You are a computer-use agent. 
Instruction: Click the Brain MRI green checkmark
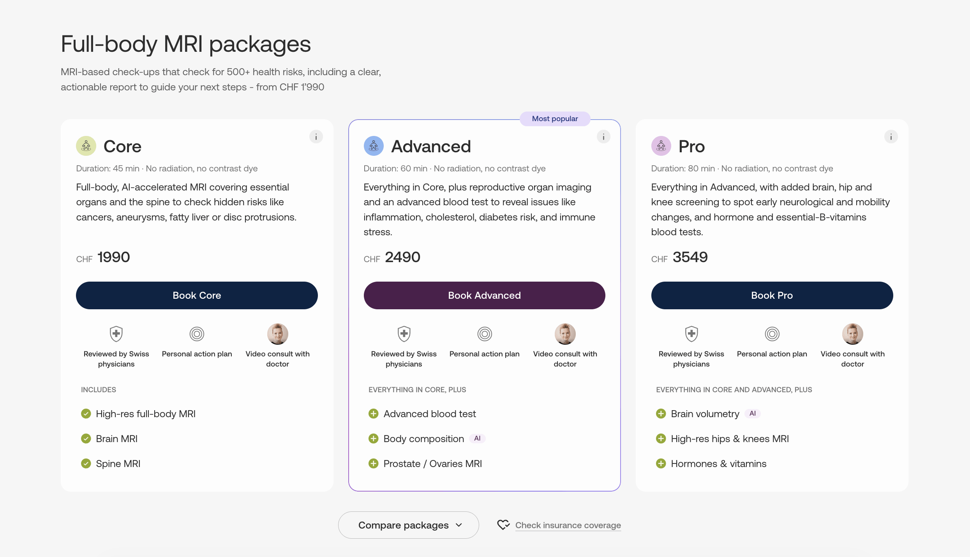click(86, 439)
